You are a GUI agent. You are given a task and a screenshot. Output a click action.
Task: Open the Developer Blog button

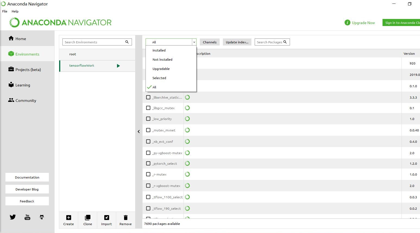[27, 189]
